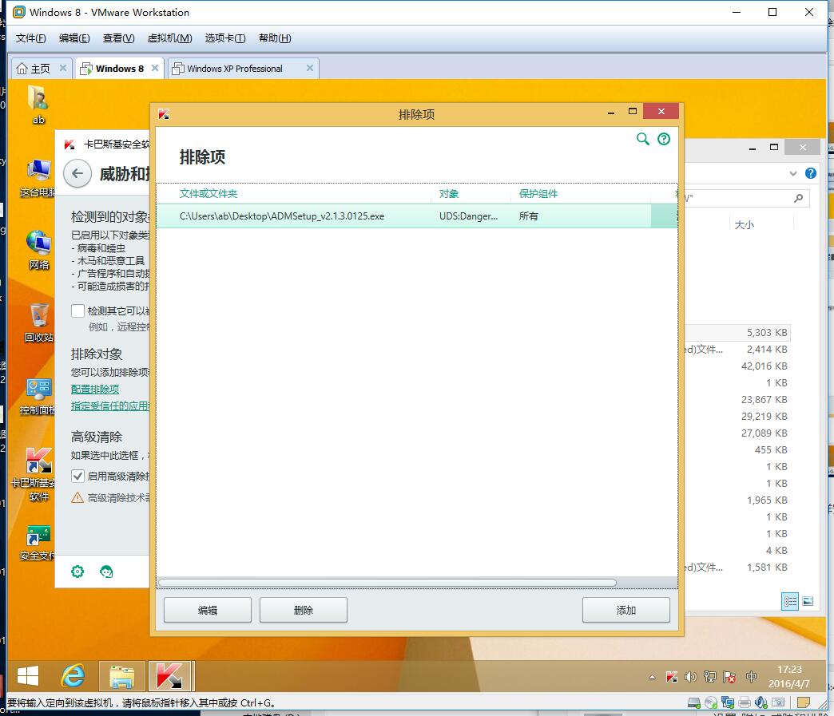Open the Windows 8 Start button

(x=28, y=676)
